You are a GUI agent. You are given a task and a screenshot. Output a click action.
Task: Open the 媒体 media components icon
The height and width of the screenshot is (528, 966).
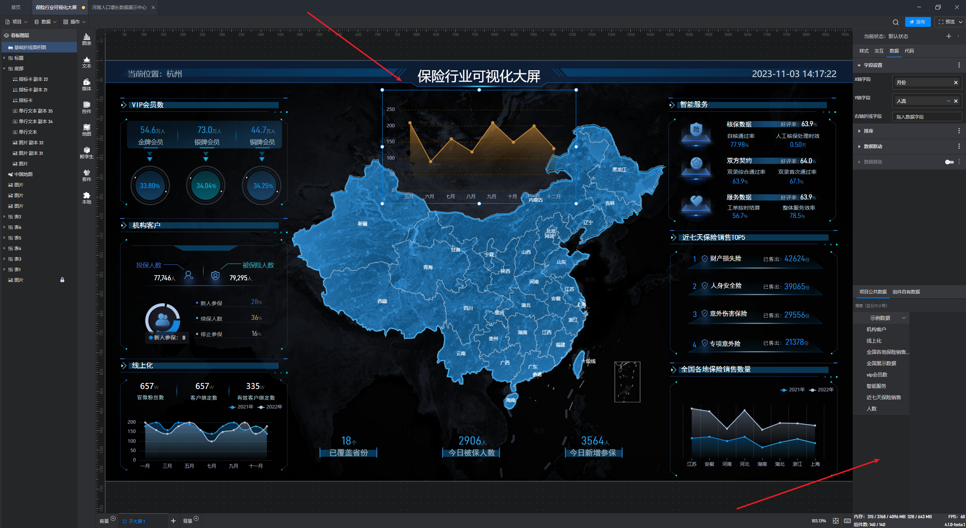pos(86,84)
